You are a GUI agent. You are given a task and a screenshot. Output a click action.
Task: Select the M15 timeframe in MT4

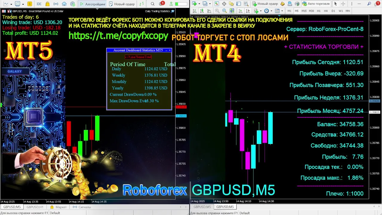coord(304,11)
